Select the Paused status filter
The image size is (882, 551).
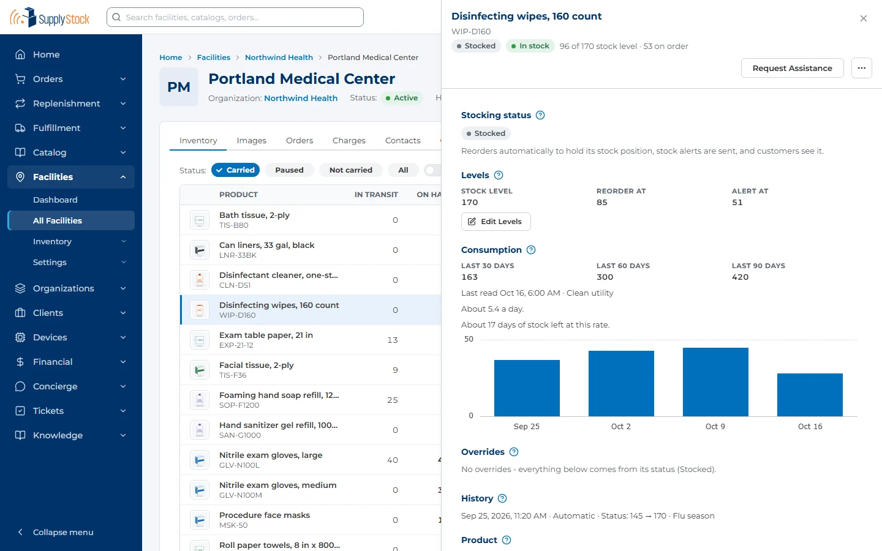[289, 170]
